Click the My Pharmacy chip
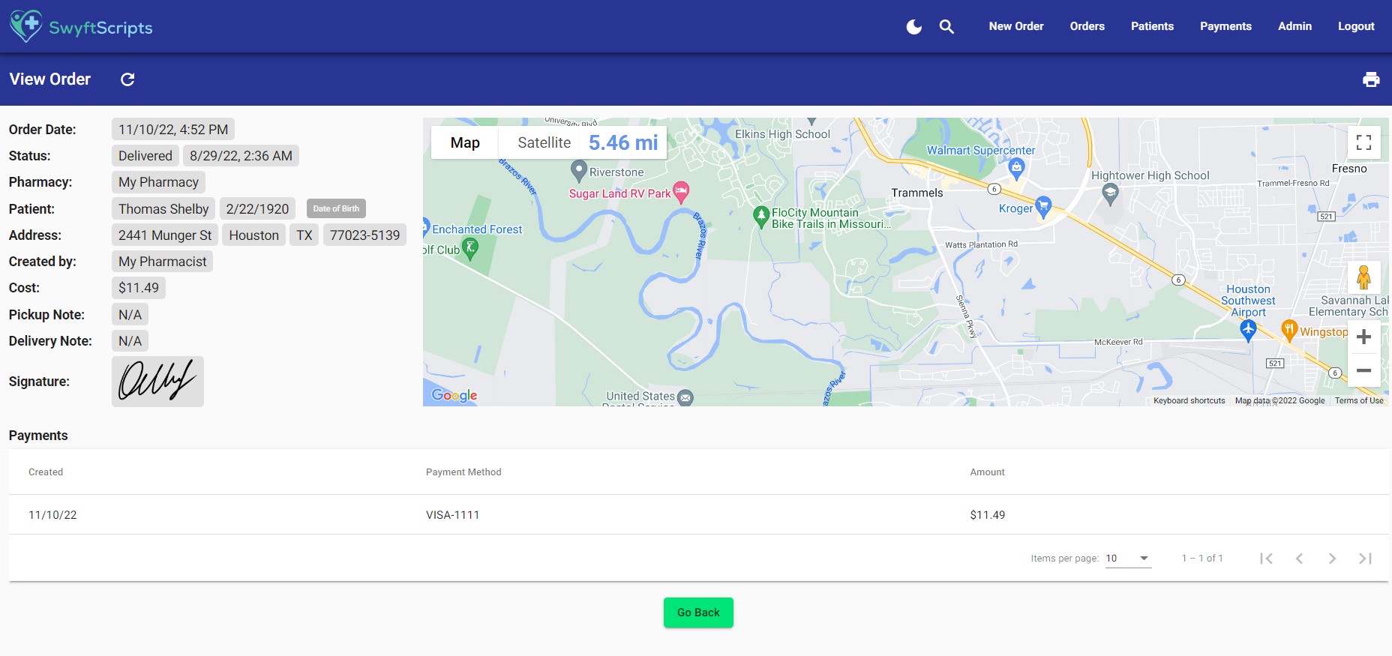The height and width of the screenshot is (656, 1392). pyautogui.click(x=158, y=182)
